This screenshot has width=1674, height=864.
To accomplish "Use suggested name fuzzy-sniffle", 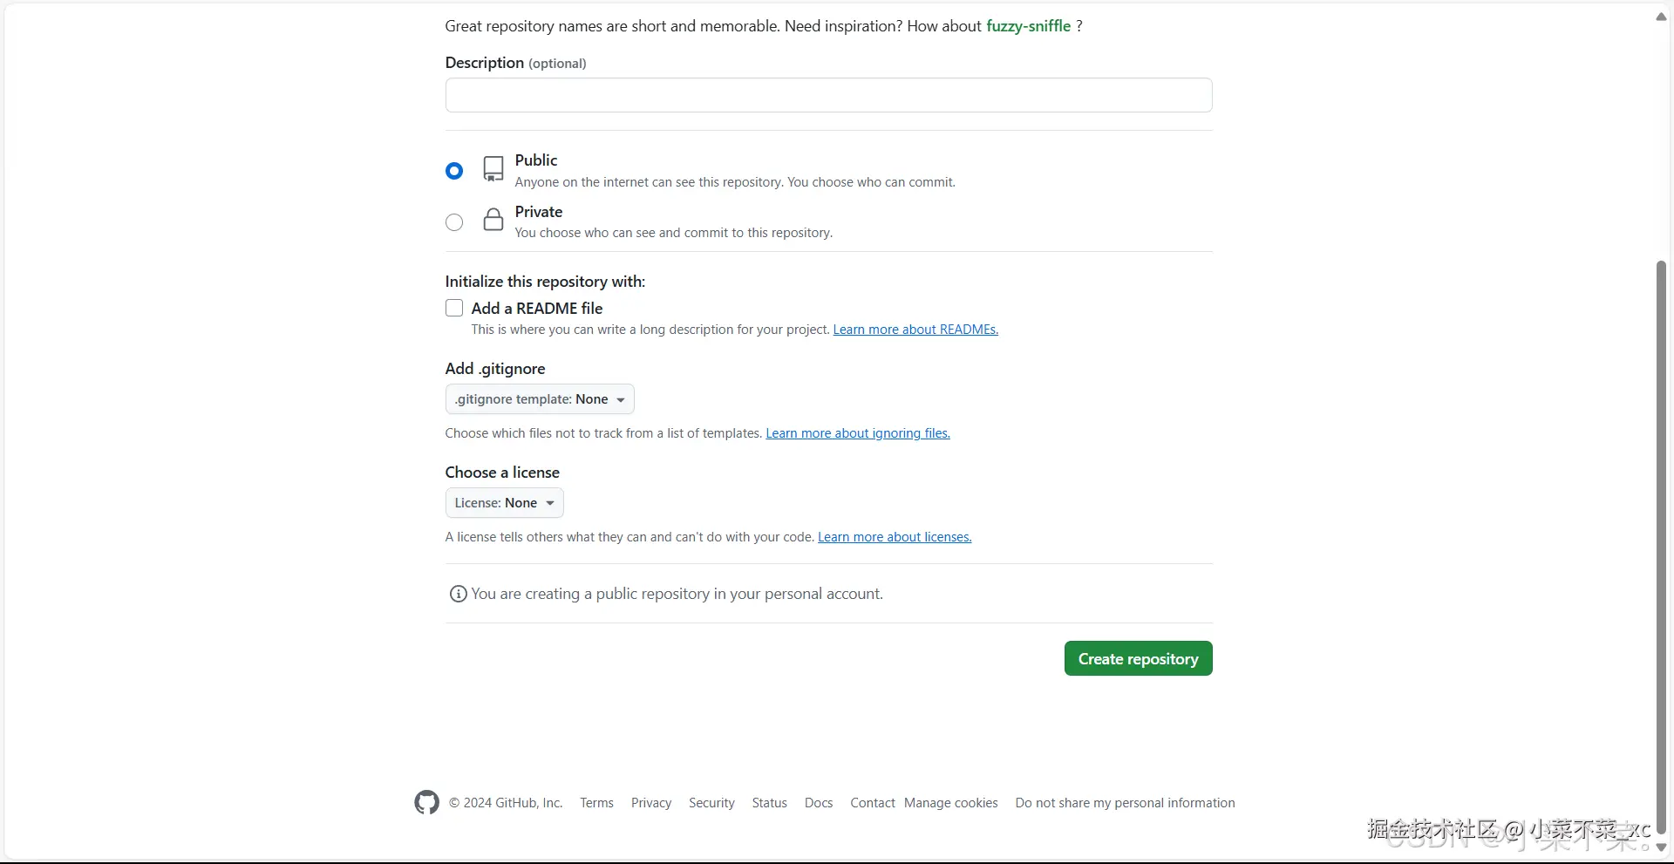I will (1028, 26).
